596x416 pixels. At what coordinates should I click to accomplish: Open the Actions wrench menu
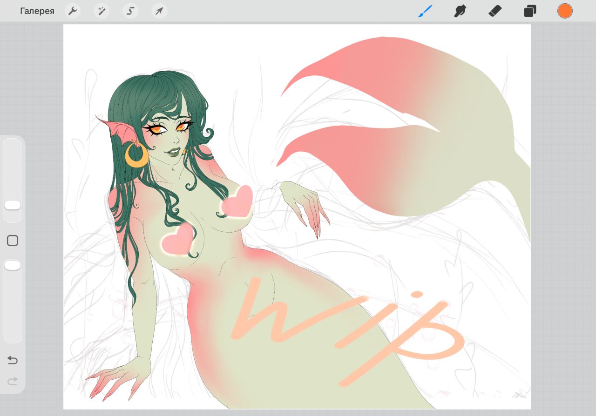(72, 11)
